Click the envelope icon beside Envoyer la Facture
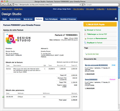This screenshot has width=120, height=111. pyautogui.click(x=85, y=30)
